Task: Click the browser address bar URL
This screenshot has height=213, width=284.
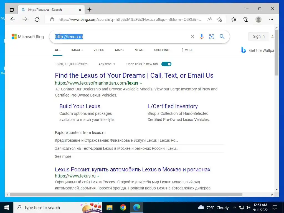Action: point(130,19)
